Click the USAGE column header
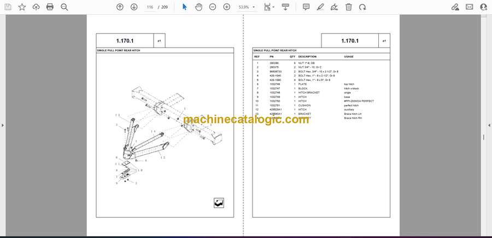Image resolution: width=492 pixels, height=238 pixels. 349,57
